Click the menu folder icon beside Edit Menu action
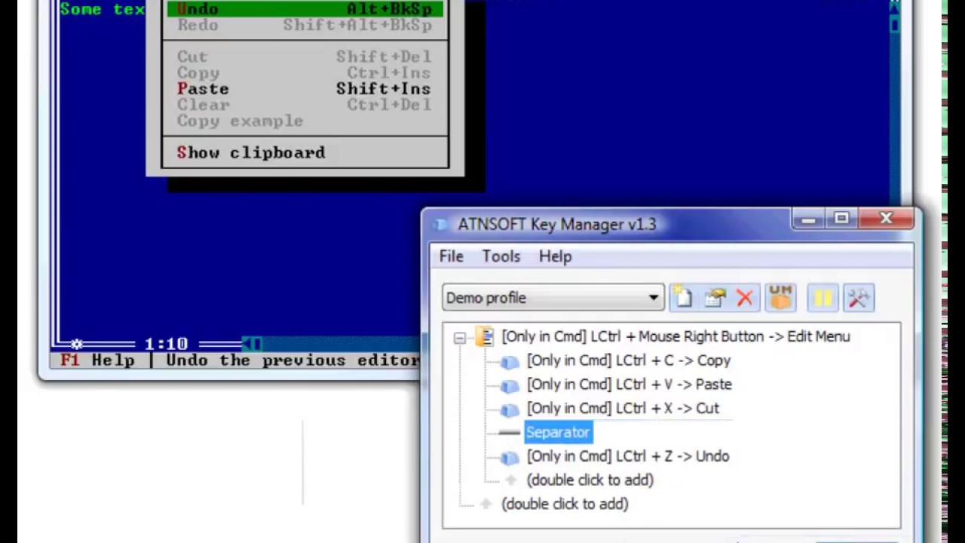This screenshot has height=543, width=965. click(484, 336)
